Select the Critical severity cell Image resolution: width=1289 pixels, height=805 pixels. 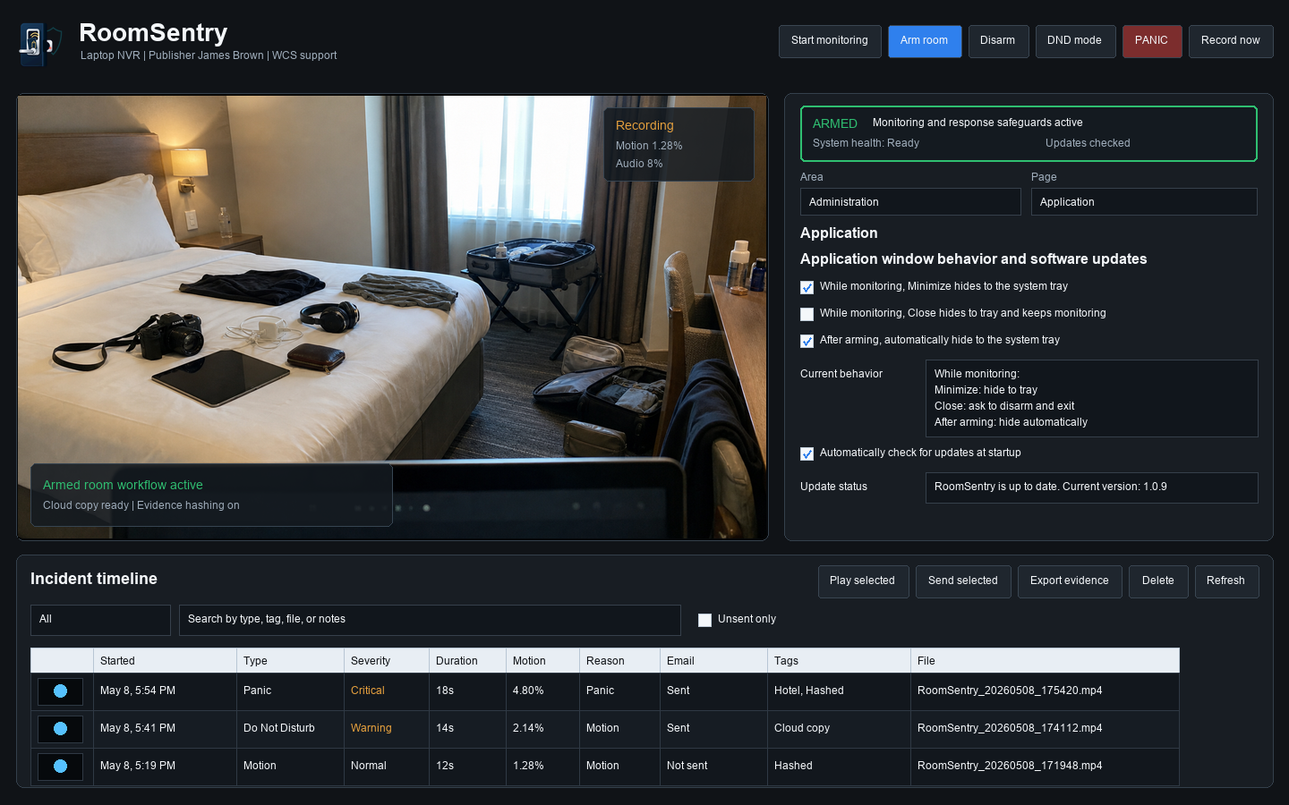387,691
